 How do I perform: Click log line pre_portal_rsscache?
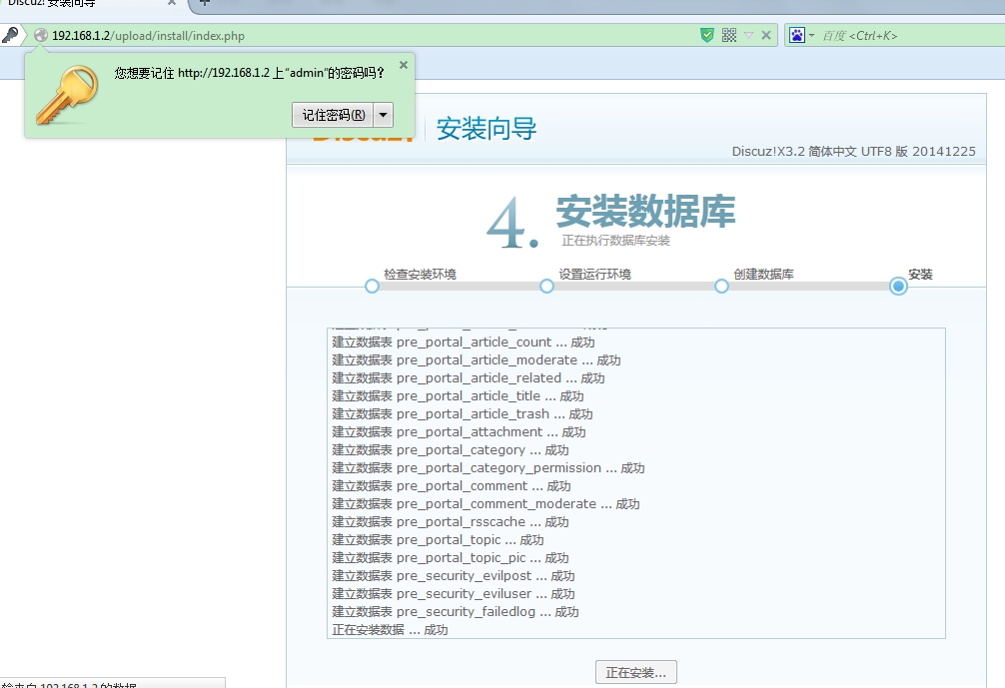451,521
